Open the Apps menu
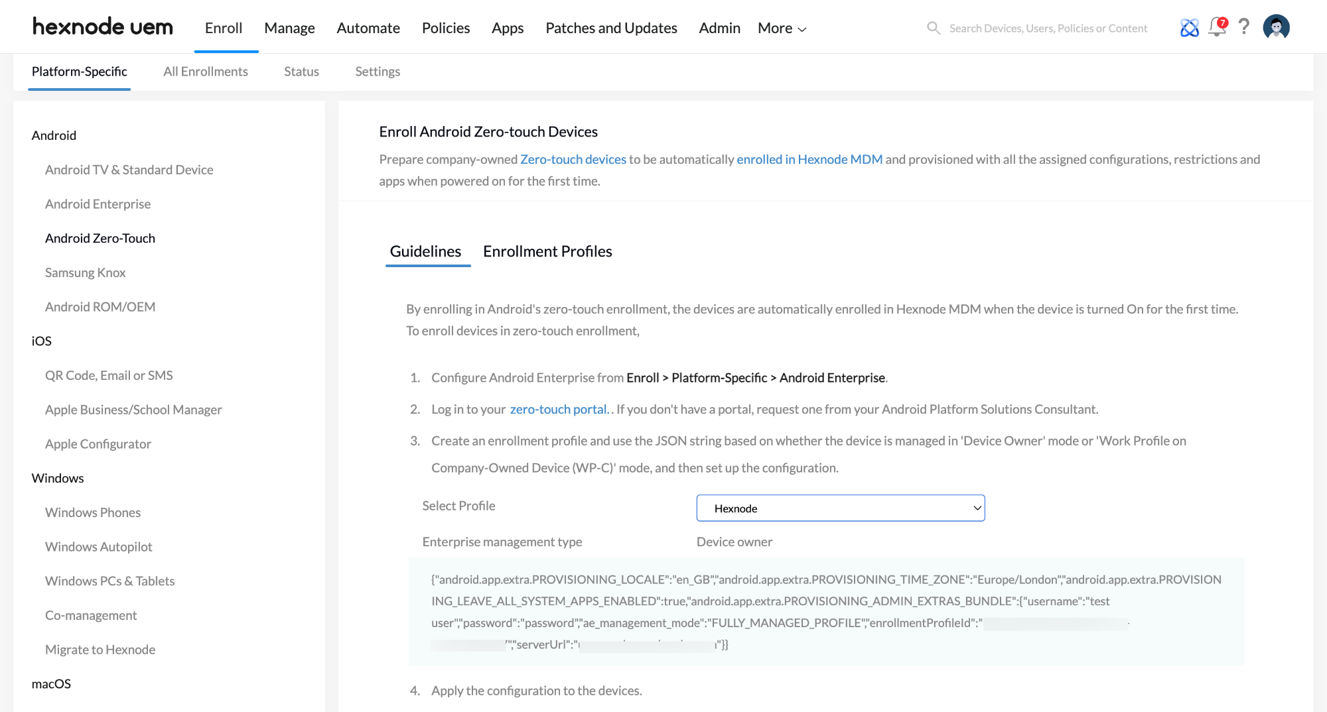This screenshot has height=712, width=1327. tap(508, 28)
